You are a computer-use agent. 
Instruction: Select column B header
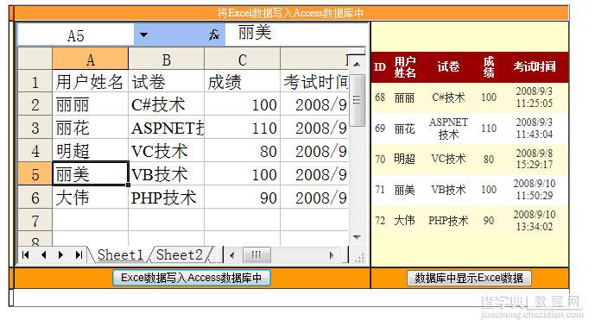point(166,59)
